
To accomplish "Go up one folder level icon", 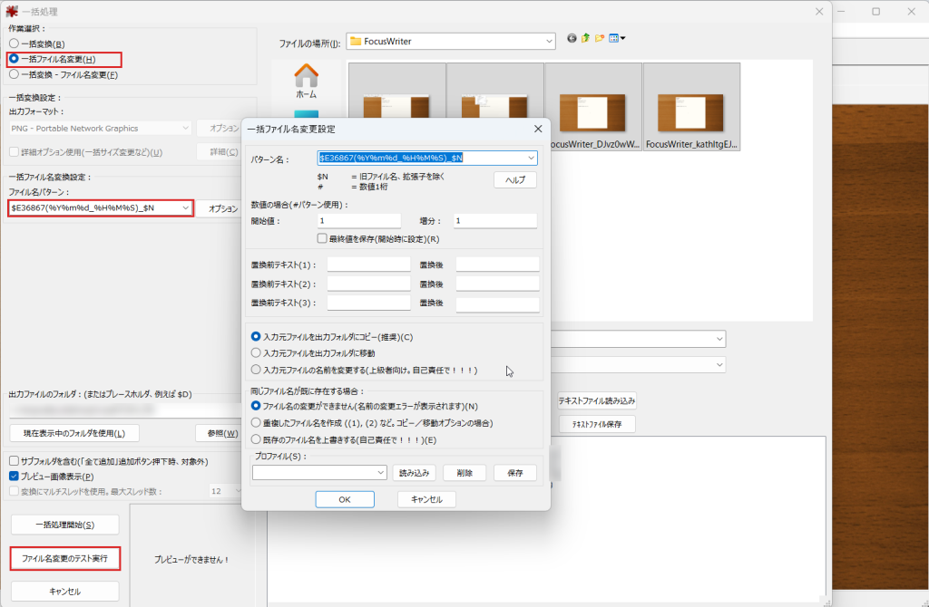I will click(585, 38).
